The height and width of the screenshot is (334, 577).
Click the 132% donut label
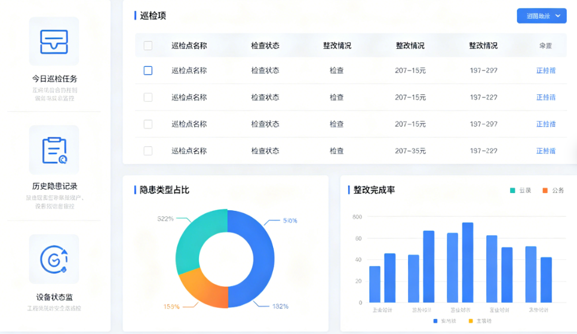(x=280, y=307)
